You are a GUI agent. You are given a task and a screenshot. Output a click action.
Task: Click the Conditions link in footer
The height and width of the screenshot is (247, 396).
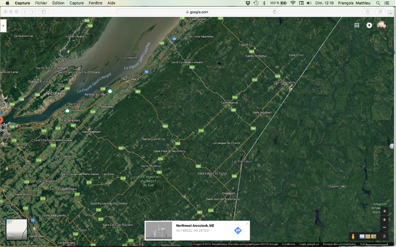(x=288, y=244)
